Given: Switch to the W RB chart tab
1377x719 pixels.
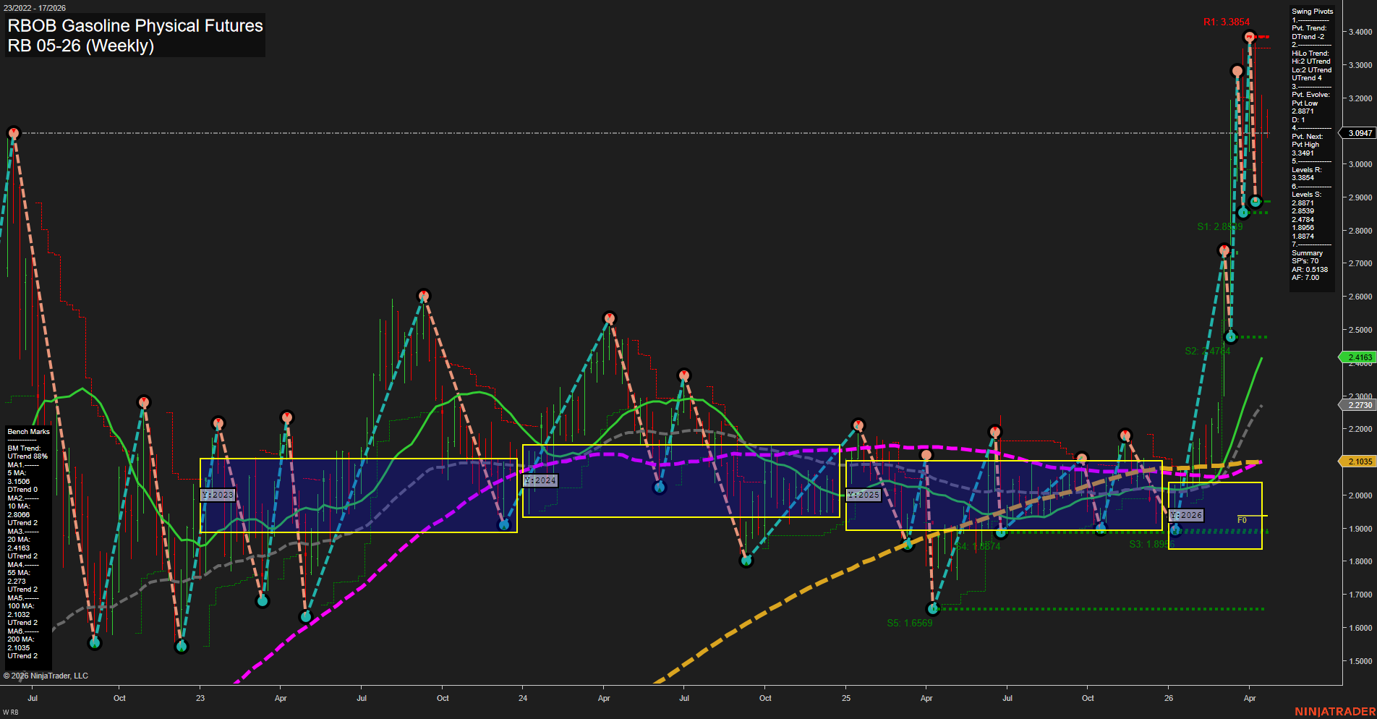Looking at the screenshot, I should (9, 710).
